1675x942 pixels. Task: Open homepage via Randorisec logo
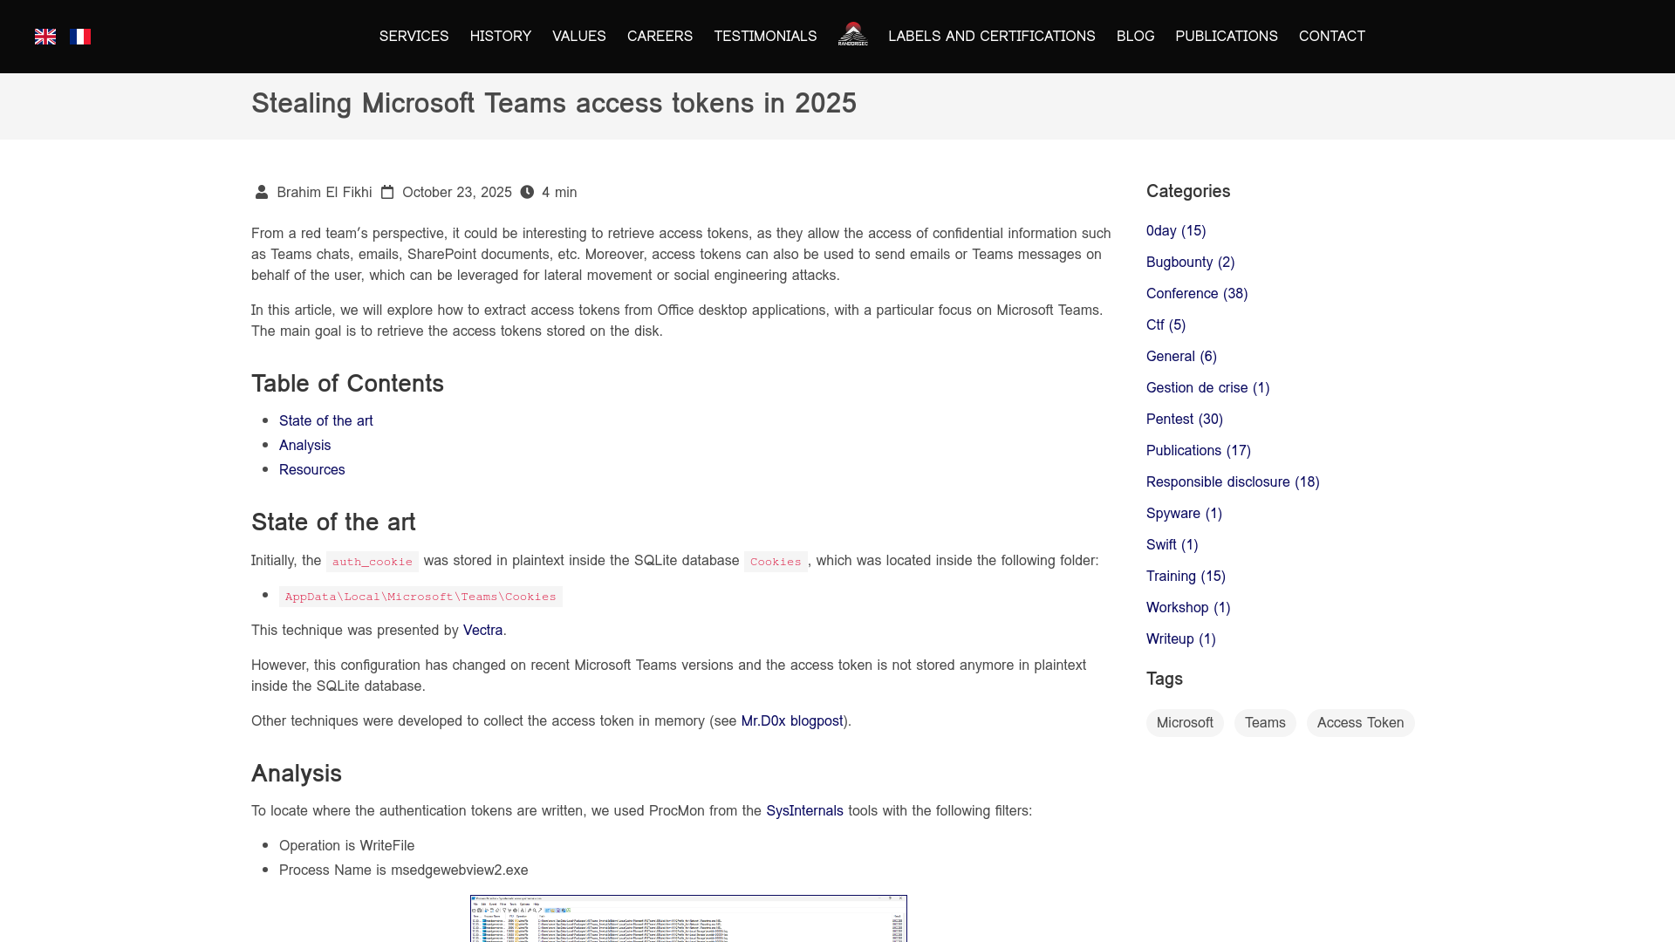tap(852, 36)
